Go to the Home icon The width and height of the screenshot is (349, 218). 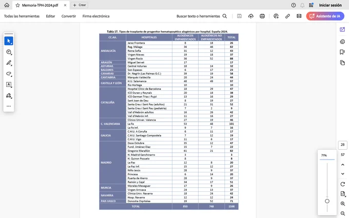(x=7, y=5)
